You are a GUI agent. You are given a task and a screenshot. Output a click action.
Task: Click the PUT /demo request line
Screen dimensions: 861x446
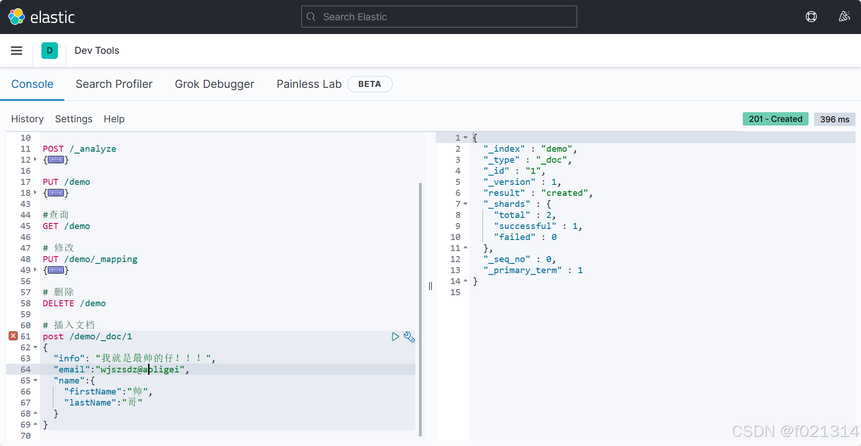(x=67, y=182)
